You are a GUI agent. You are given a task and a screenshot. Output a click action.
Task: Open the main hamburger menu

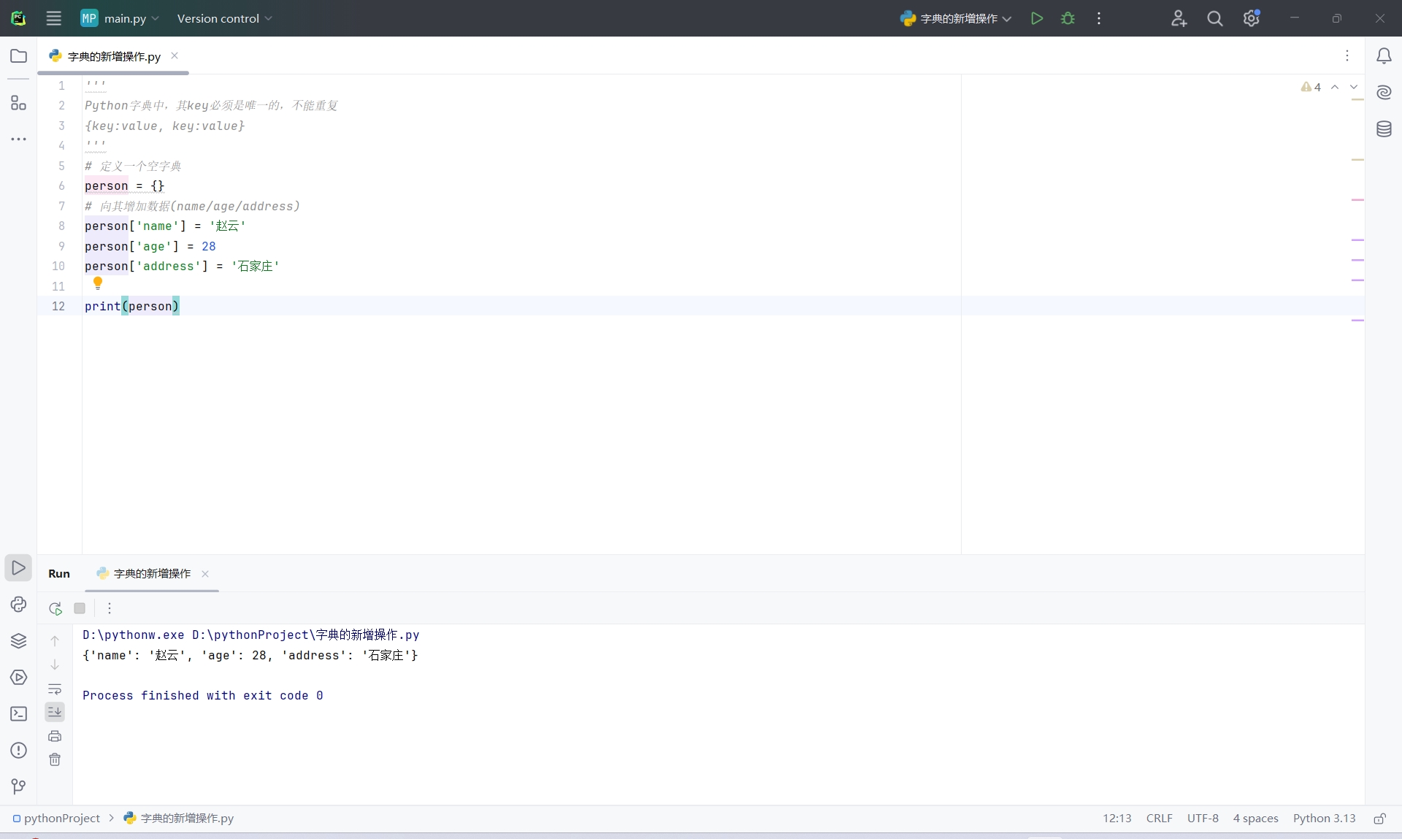pos(53,18)
